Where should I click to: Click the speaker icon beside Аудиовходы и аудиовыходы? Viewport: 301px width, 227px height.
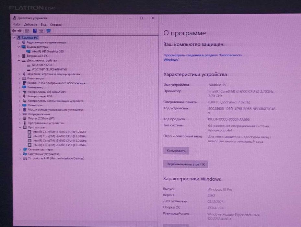pos(23,42)
